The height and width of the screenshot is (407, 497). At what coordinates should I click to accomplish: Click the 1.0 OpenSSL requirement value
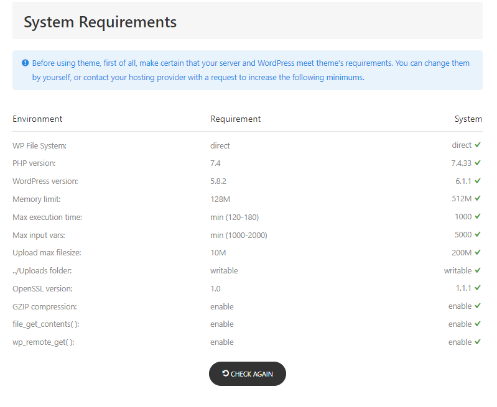click(x=215, y=289)
